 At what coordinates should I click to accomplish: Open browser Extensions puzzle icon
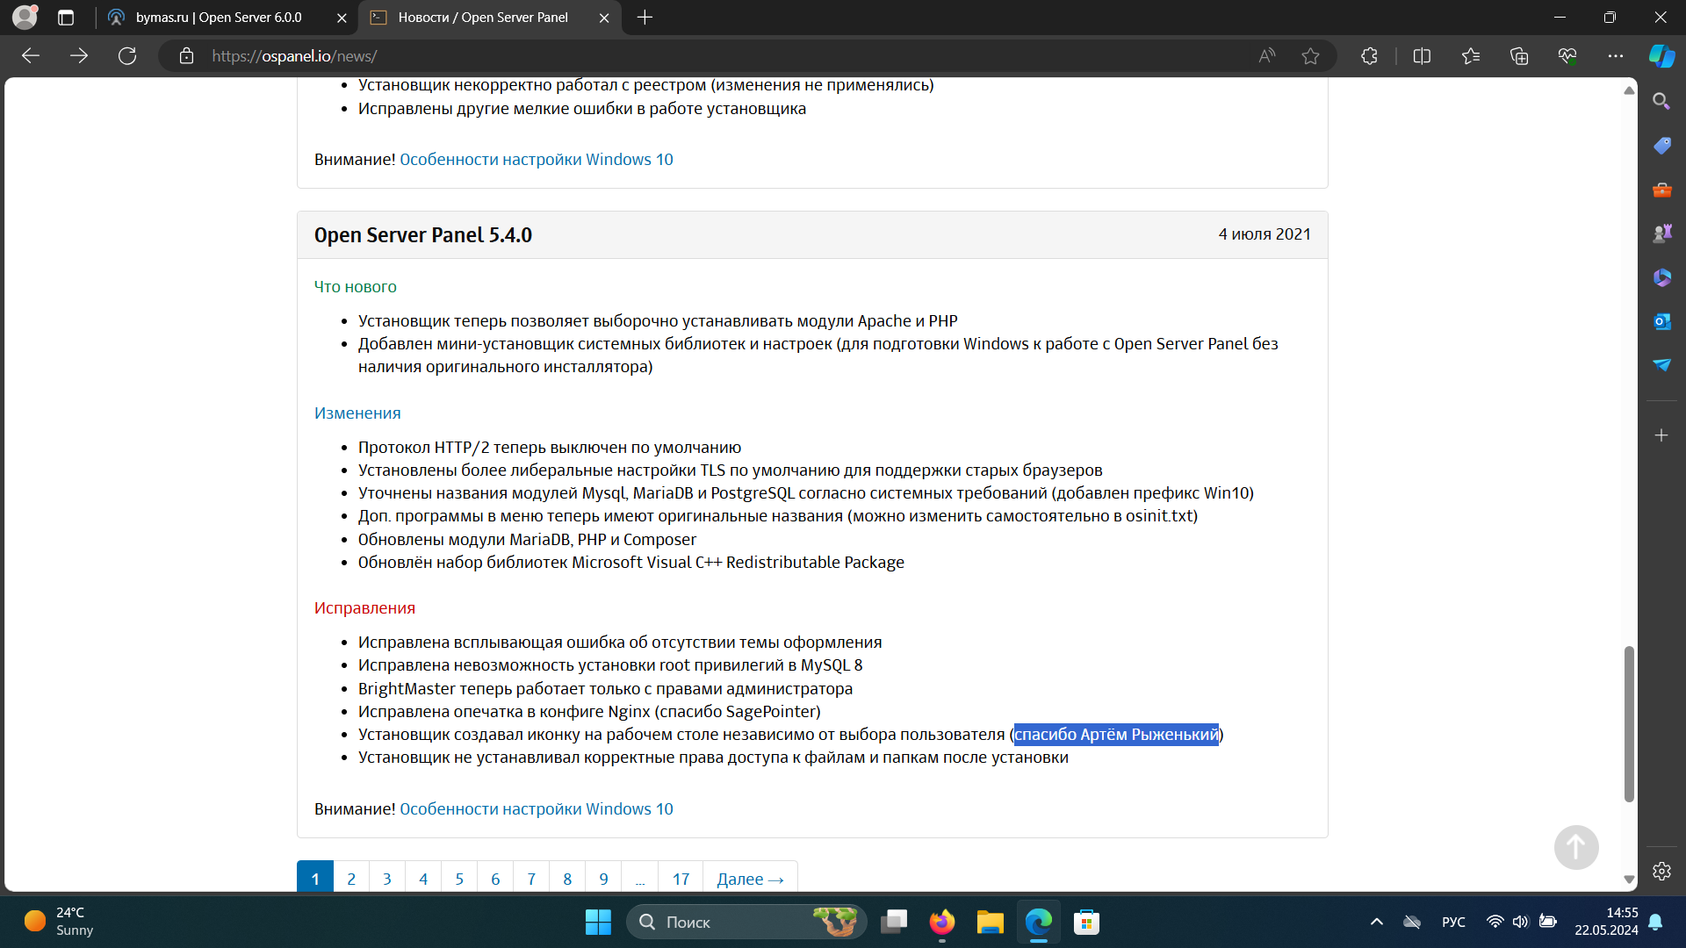(x=1369, y=56)
